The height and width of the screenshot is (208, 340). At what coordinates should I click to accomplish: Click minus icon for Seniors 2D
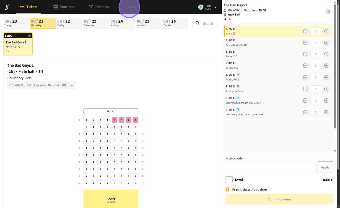(305, 54)
